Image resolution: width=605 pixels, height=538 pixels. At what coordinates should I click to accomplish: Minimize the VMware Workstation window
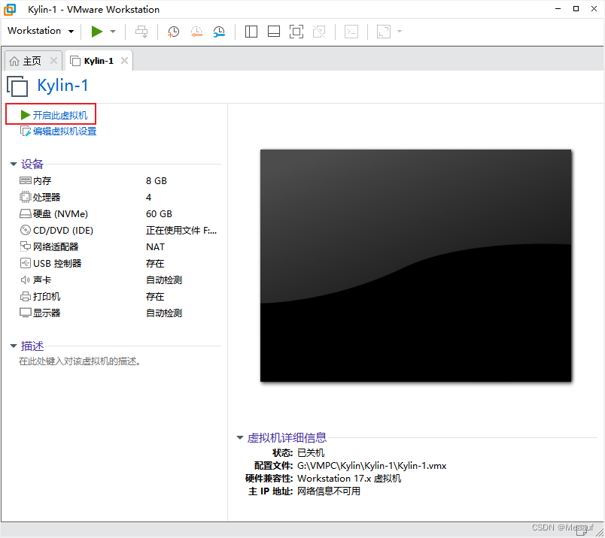click(x=558, y=9)
